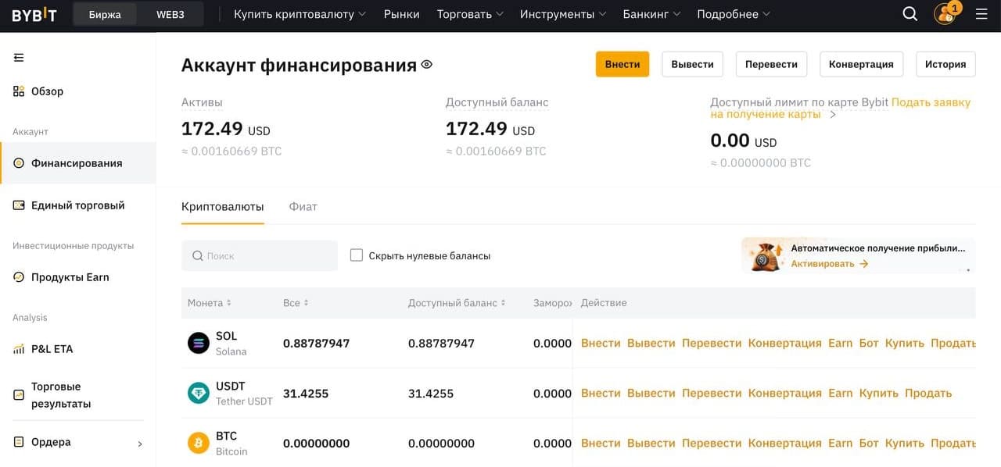This screenshot has width=1001, height=467.
Task: Collapse the sidebar using the top-left icon
Action: click(19, 57)
